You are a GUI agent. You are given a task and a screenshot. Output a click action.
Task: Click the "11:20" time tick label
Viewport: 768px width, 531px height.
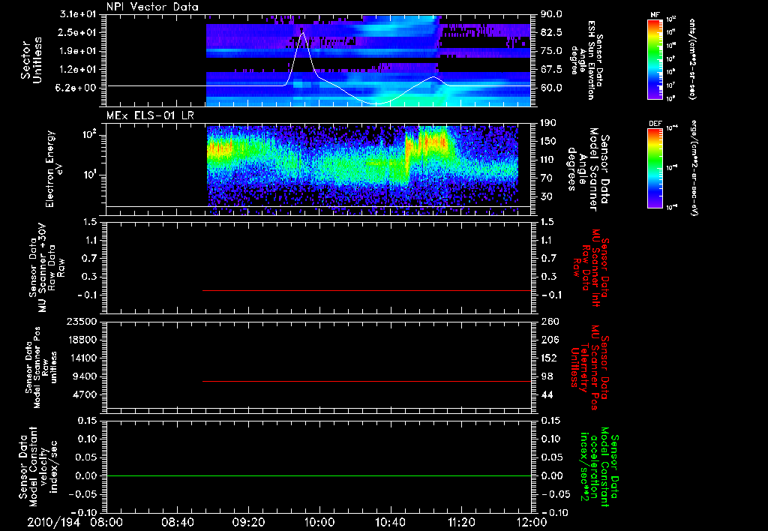pyautogui.click(x=461, y=522)
